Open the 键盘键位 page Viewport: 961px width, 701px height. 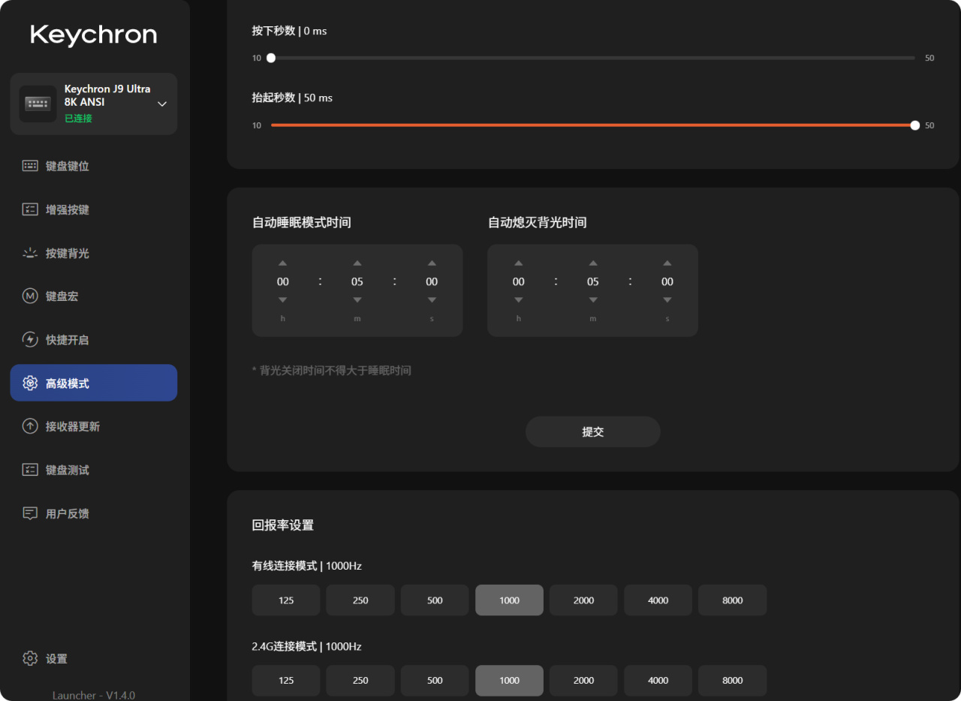point(94,166)
